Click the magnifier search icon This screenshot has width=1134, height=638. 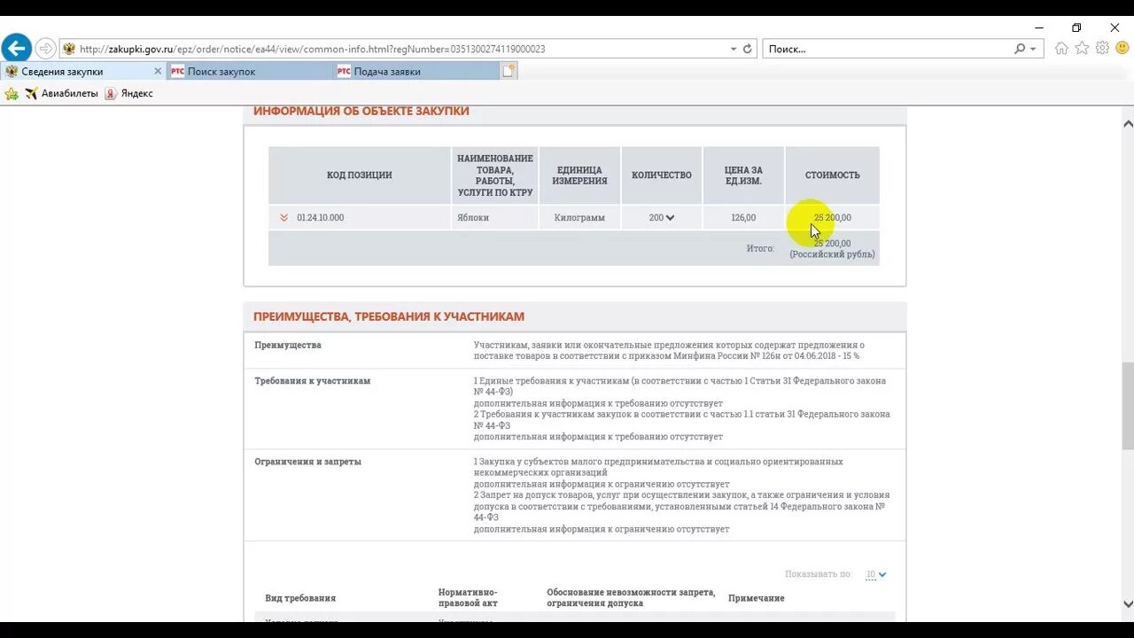pyautogui.click(x=1020, y=49)
